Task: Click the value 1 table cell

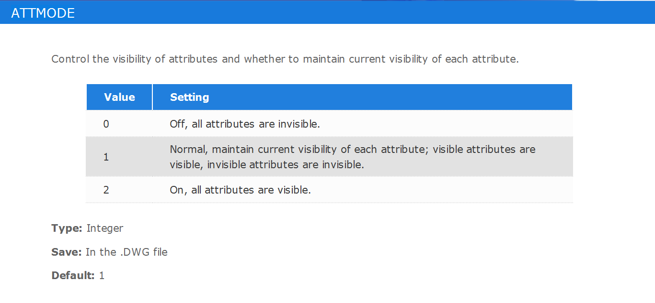Action: [x=106, y=157]
